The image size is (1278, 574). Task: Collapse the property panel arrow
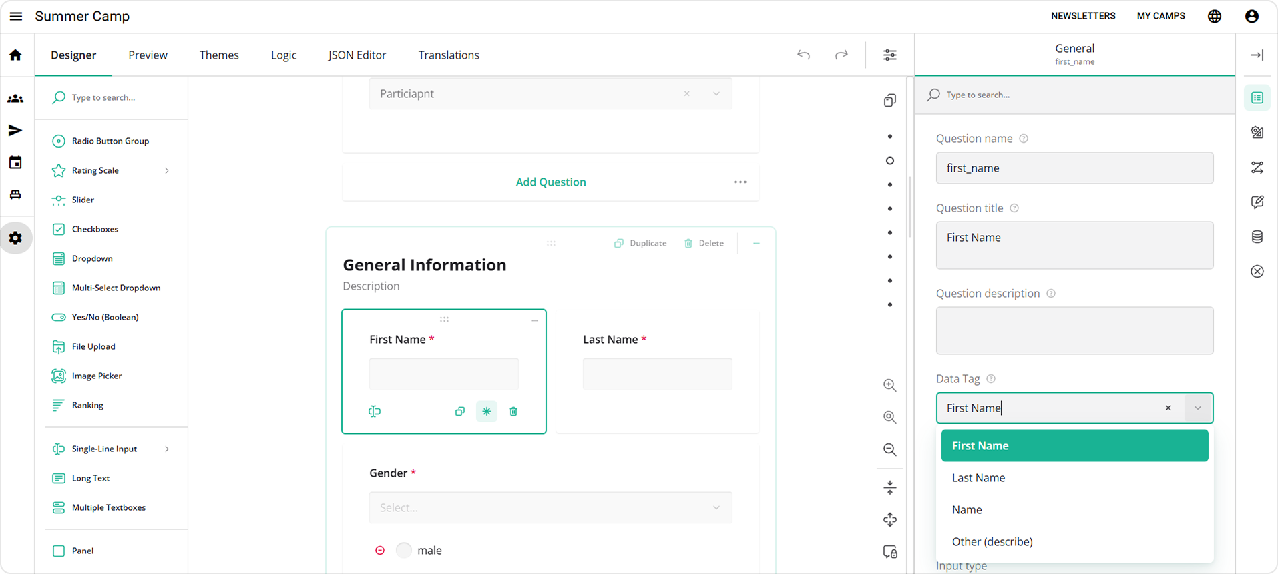(1257, 55)
